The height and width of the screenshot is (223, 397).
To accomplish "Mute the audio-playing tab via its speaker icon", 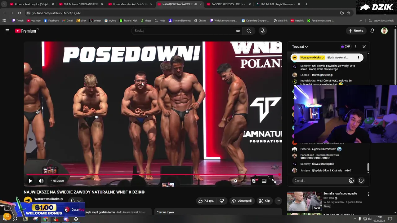I will (x=196, y=4).
